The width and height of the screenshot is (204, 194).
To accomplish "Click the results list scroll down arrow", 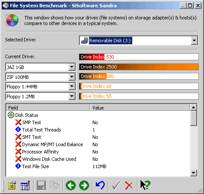I will tap(193, 173).
